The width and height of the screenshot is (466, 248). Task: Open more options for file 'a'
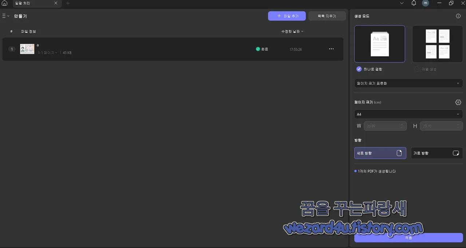pos(331,49)
